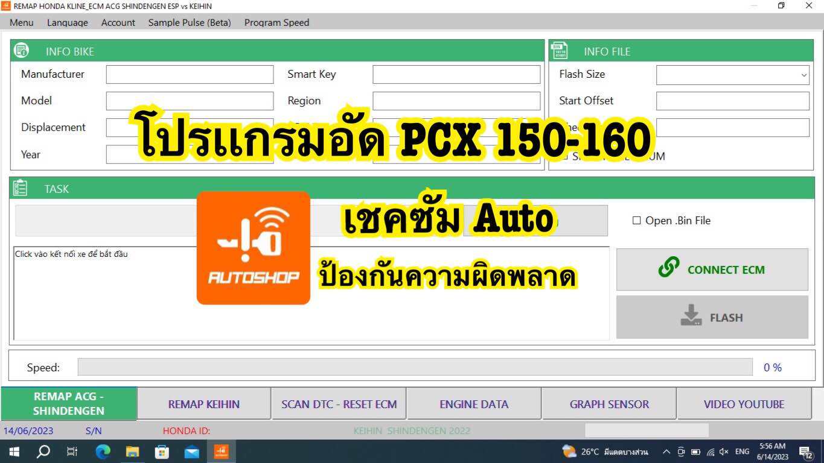This screenshot has height=463, width=824.
Task: Open the network tray icon
Action: [710, 452]
